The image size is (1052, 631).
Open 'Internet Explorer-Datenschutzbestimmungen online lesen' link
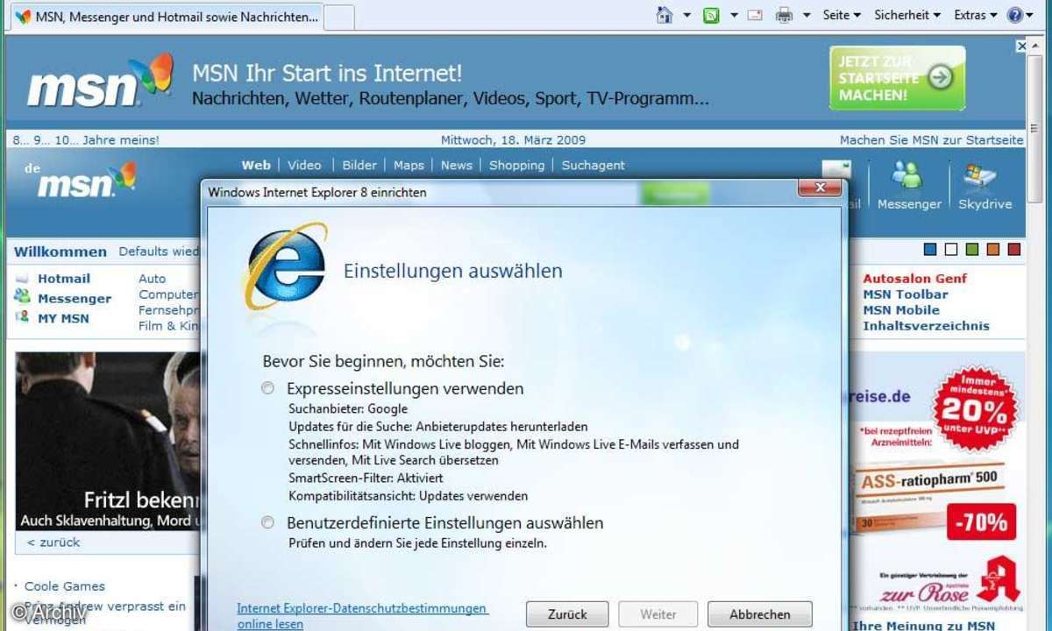coord(363,616)
